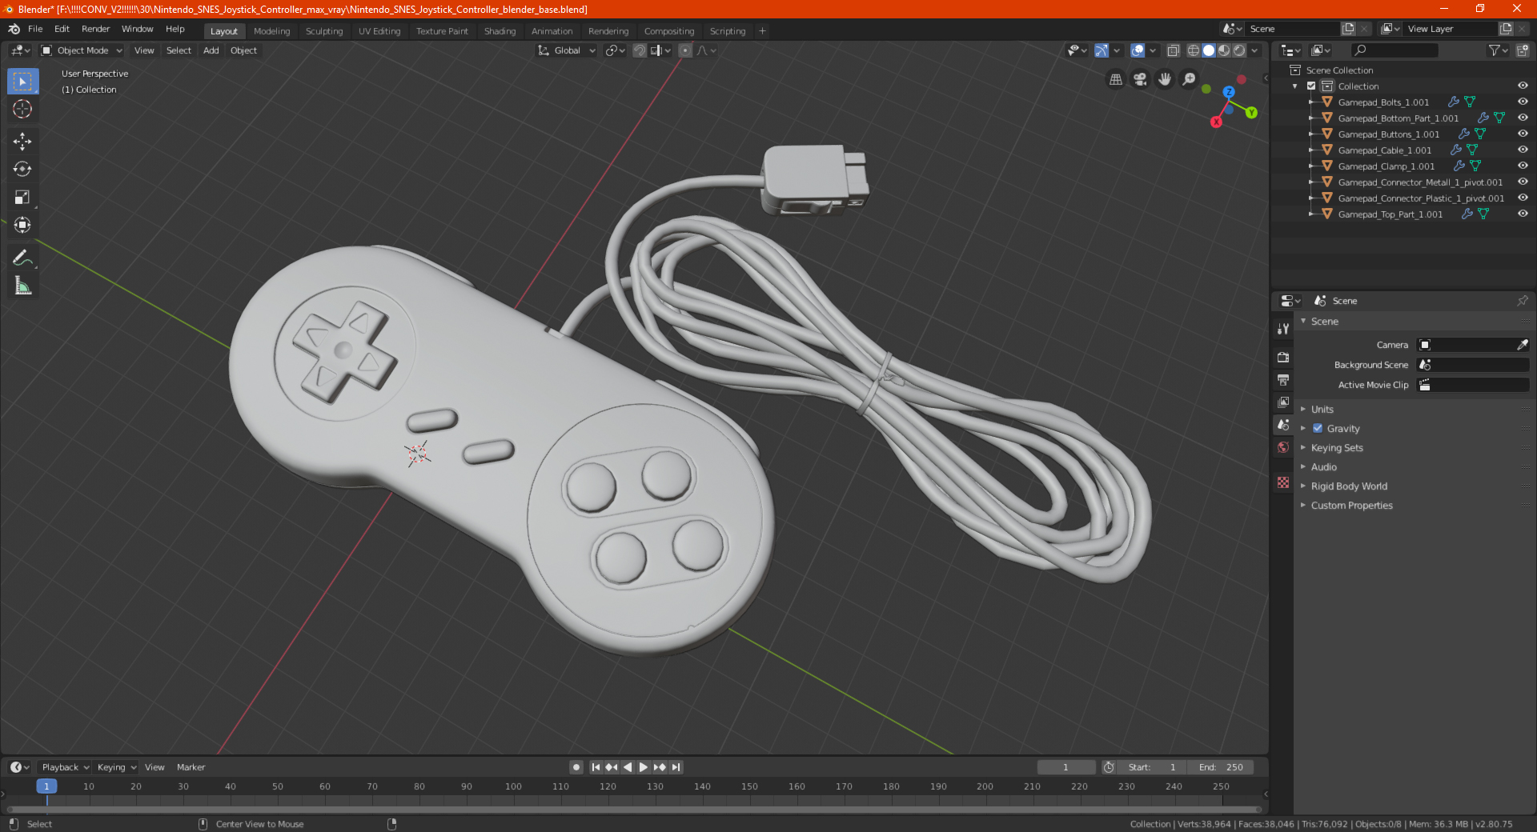1537x832 pixels.
Task: Open the Object Mode dropdown
Action: 82,50
